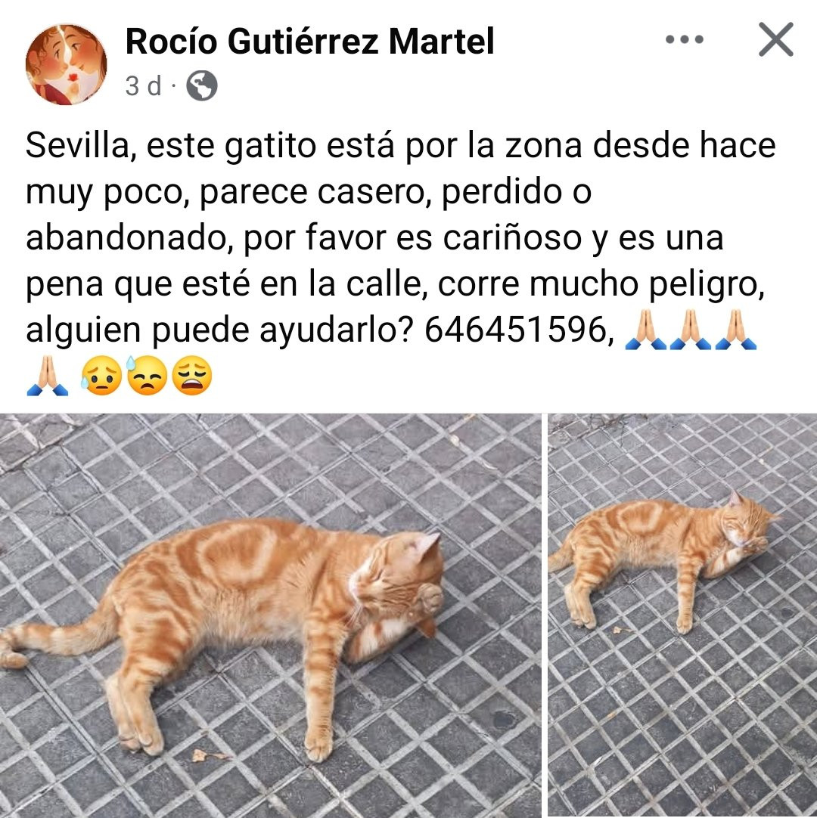Click the praying hands emoji on the last line
Image resolution: width=817 pixels, height=818 pixels.
(48, 376)
